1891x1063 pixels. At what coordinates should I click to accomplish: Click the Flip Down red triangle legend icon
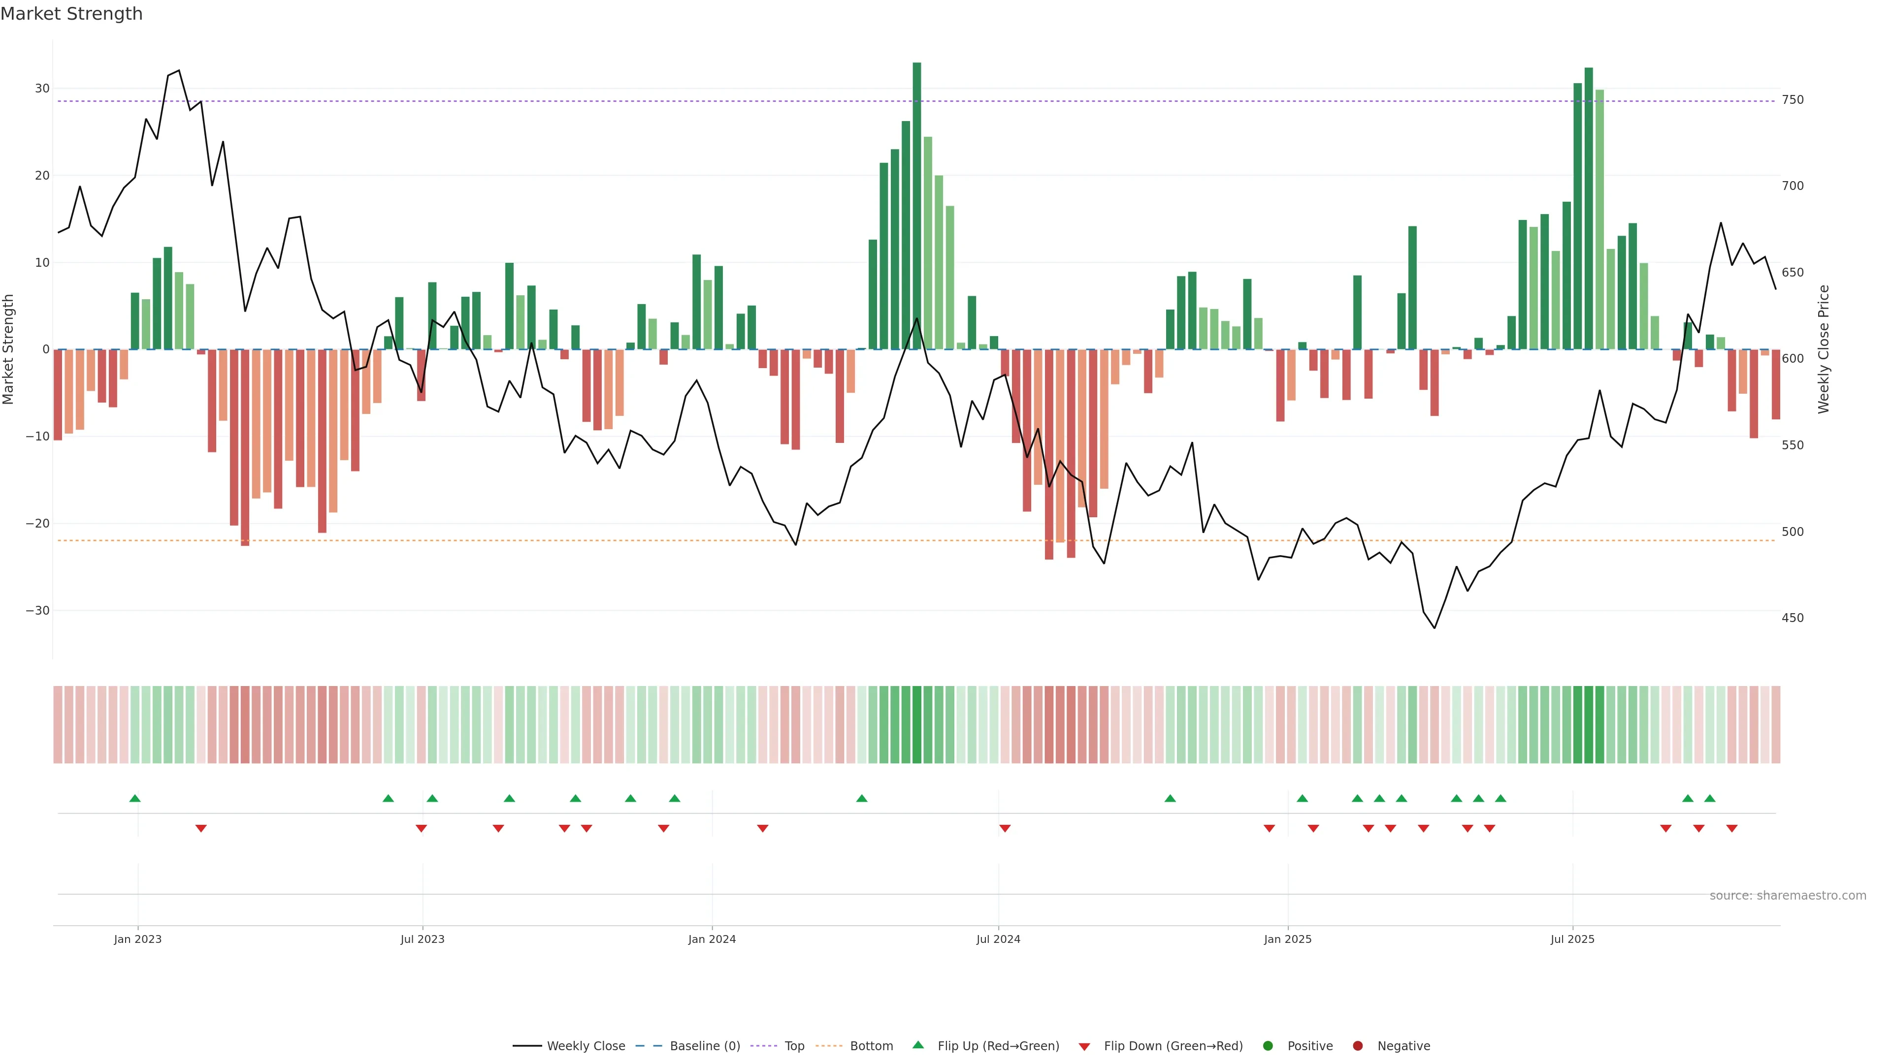pyautogui.click(x=1084, y=1047)
